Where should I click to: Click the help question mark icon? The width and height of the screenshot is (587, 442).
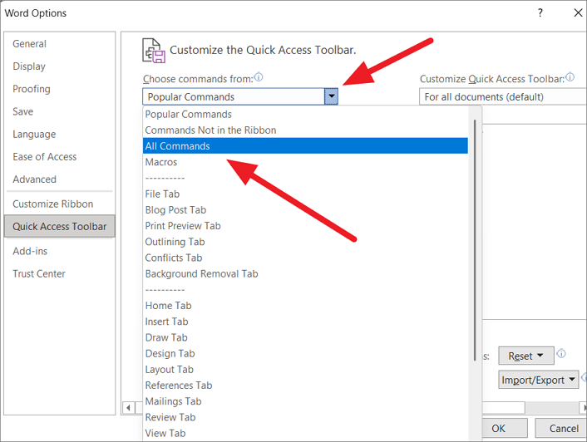[x=540, y=13]
